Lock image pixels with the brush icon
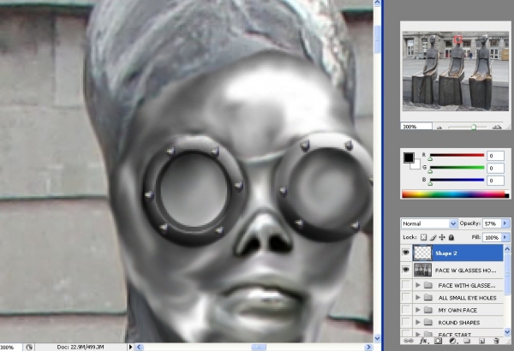 tap(433, 237)
